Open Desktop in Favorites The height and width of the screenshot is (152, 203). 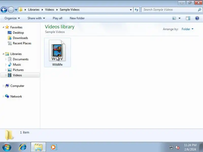click(18, 33)
